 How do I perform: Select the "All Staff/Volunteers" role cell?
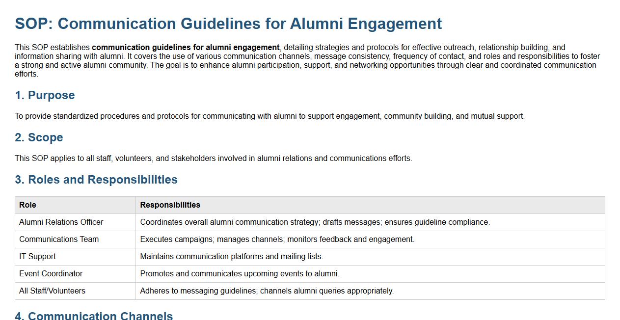pyautogui.click(x=52, y=291)
